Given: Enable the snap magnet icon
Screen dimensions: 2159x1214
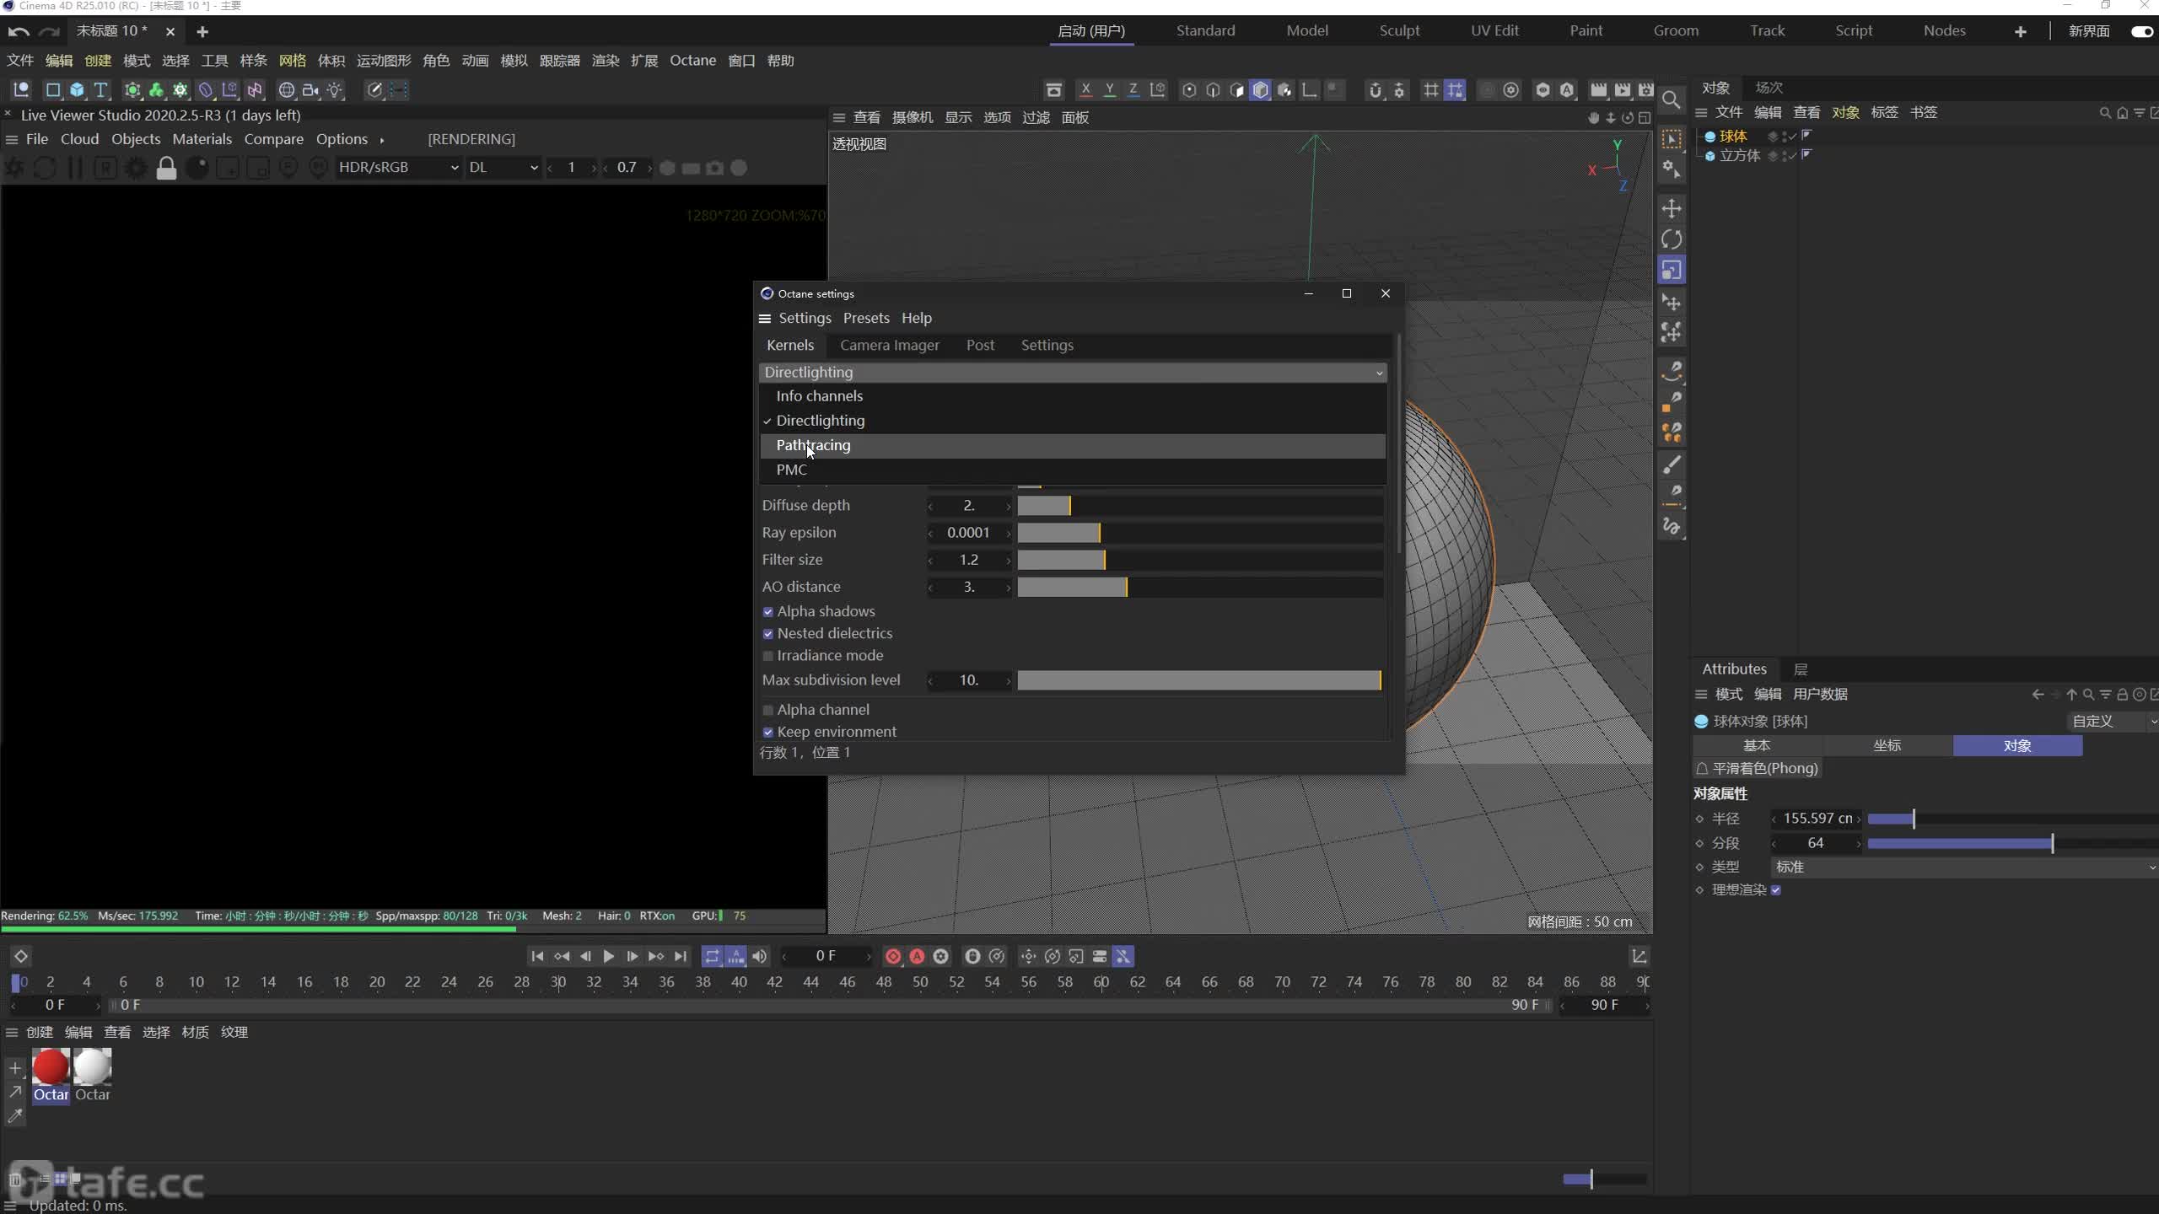Looking at the screenshot, I should (x=1376, y=90).
